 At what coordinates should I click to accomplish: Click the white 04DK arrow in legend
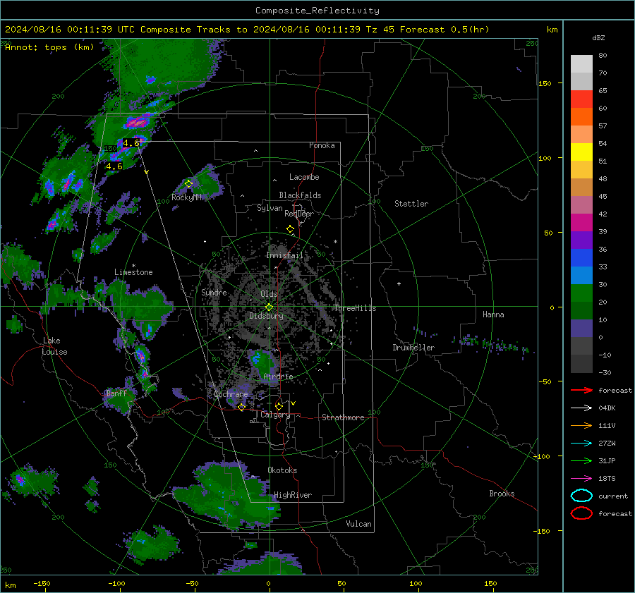pos(581,408)
